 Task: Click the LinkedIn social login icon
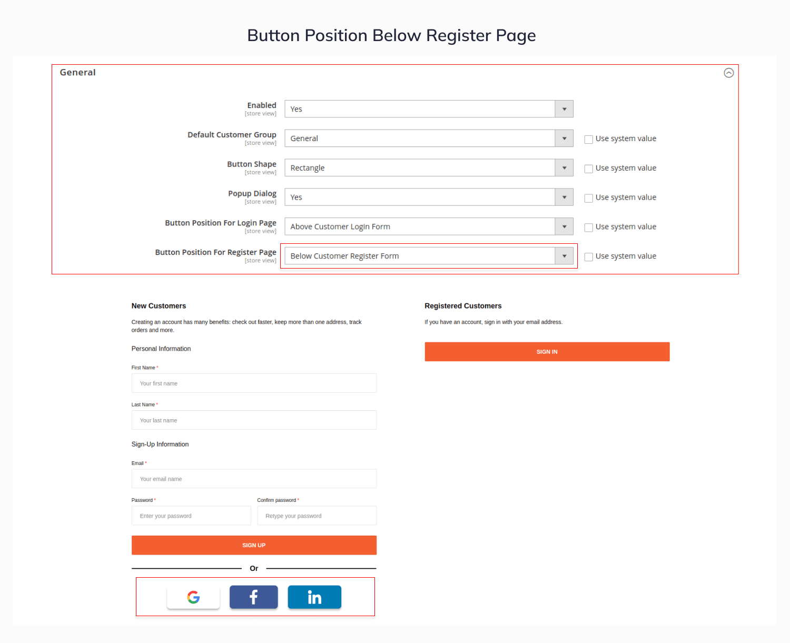[x=314, y=597]
